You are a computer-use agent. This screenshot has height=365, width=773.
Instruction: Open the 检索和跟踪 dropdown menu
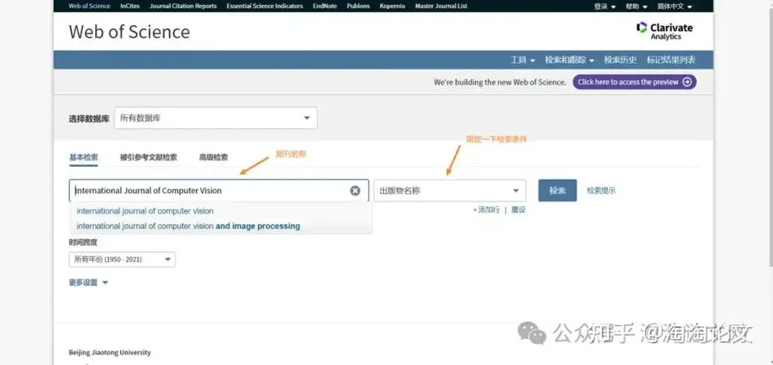[569, 60]
